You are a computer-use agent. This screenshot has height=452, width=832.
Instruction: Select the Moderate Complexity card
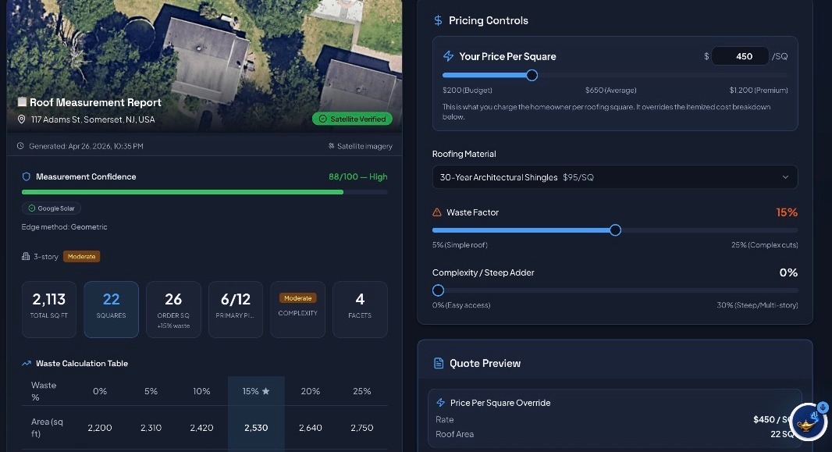click(297, 309)
